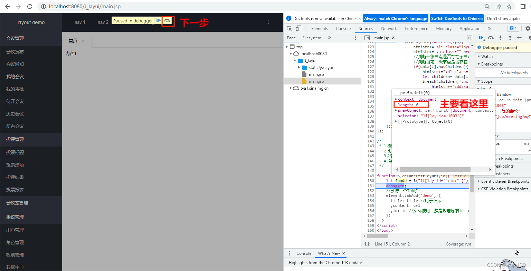Screen dimensions: 531x271
Task: View site information icon in address bar
Action: [x=44, y=7]
